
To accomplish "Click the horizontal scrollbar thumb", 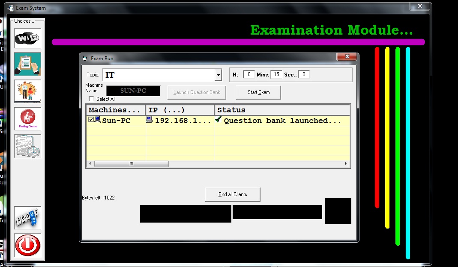I will [132, 164].
